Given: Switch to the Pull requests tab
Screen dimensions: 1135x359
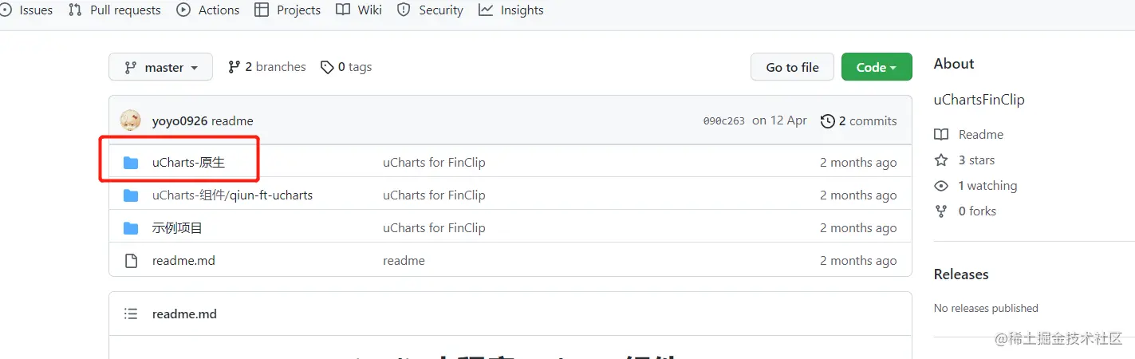Looking at the screenshot, I should coord(115,10).
